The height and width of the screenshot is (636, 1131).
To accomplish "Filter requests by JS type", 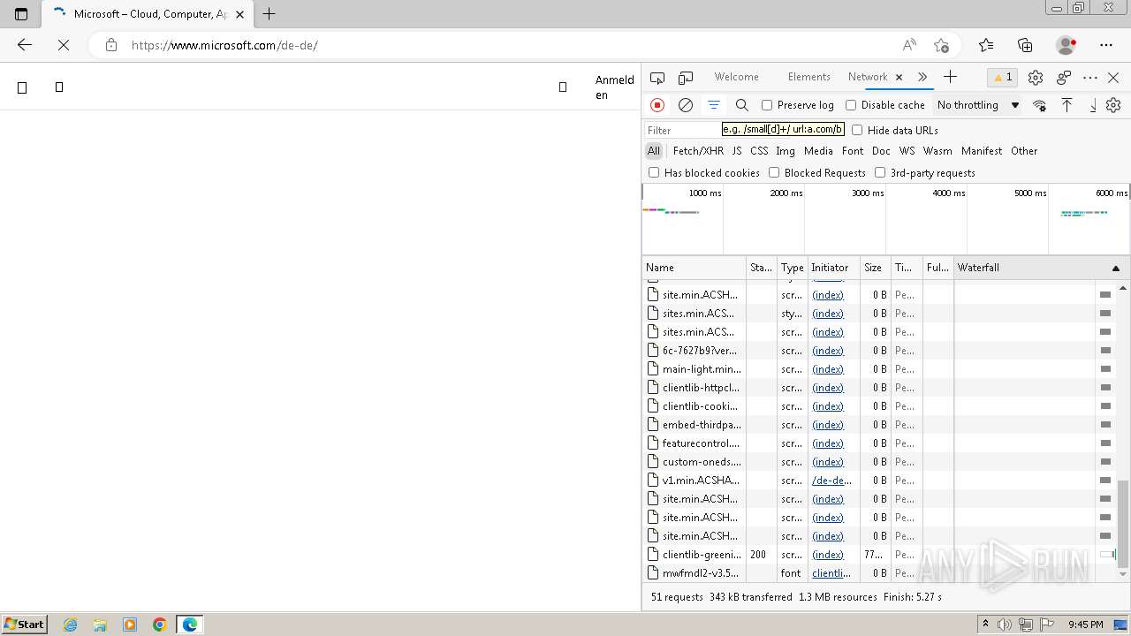I will point(737,151).
